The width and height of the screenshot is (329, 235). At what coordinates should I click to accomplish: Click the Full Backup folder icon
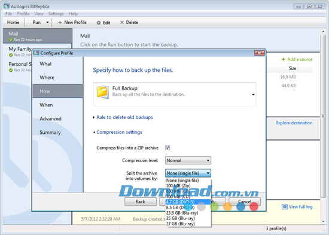pyautogui.click(x=103, y=92)
